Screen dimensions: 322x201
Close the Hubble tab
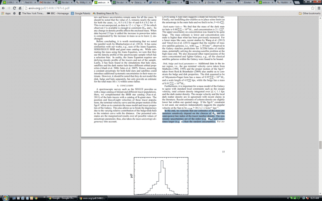(x=291, y=2)
